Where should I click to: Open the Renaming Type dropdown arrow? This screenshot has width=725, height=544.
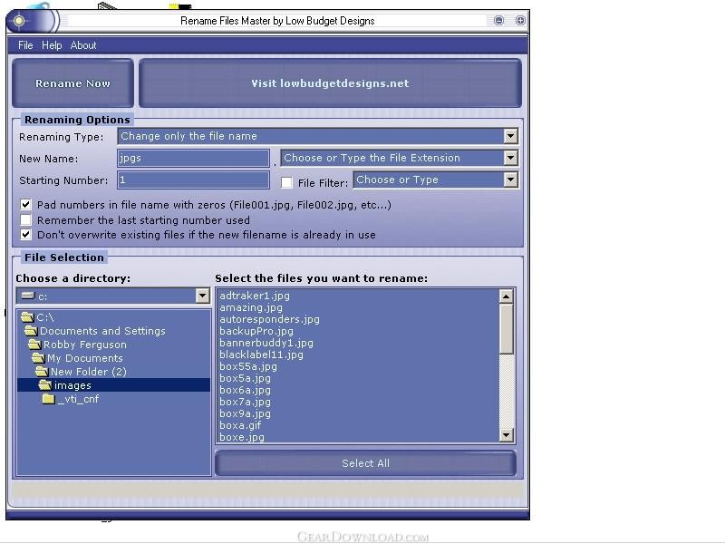click(x=510, y=136)
